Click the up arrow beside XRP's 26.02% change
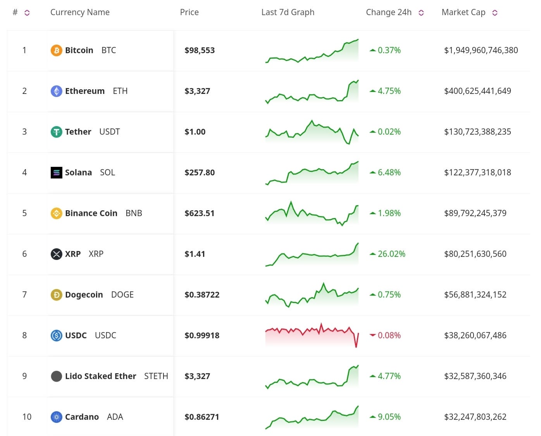The image size is (541, 436). (x=373, y=254)
